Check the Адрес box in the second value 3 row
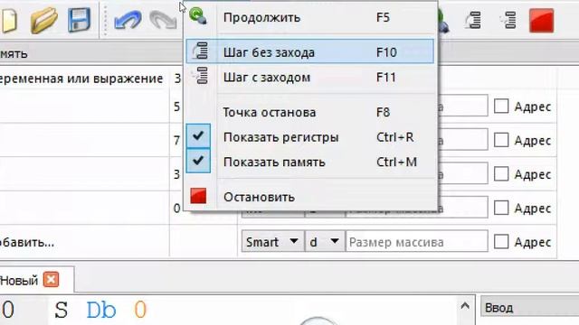579x325 pixels. pyautogui.click(x=501, y=174)
